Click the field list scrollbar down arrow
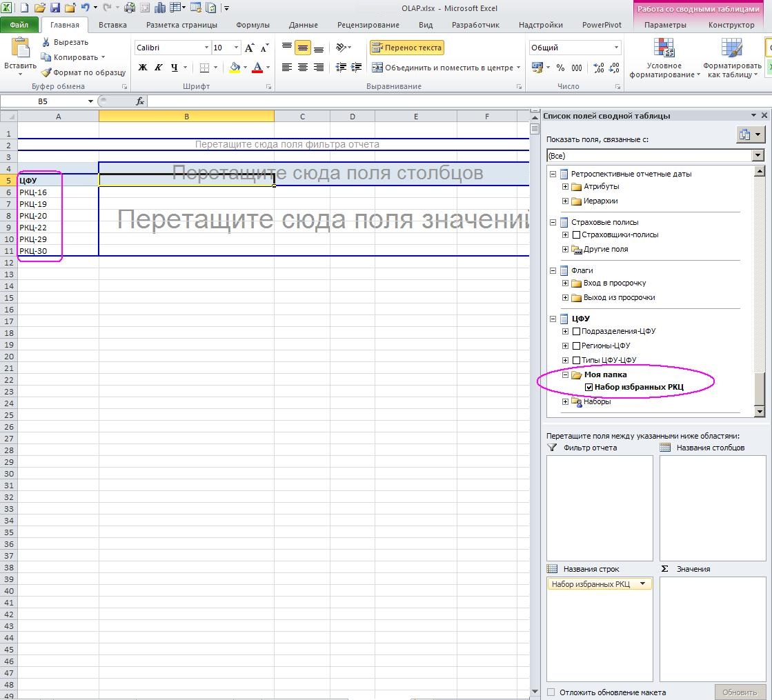The image size is (772, 700). (760, 412)
